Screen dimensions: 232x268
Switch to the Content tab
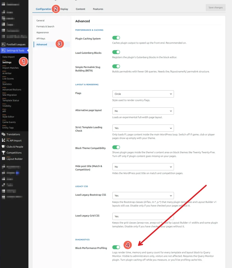click(x=80, y=9)
